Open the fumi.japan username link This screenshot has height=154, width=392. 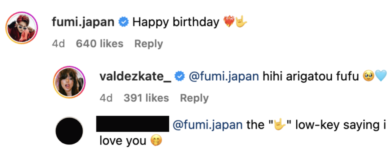[83, 22]
